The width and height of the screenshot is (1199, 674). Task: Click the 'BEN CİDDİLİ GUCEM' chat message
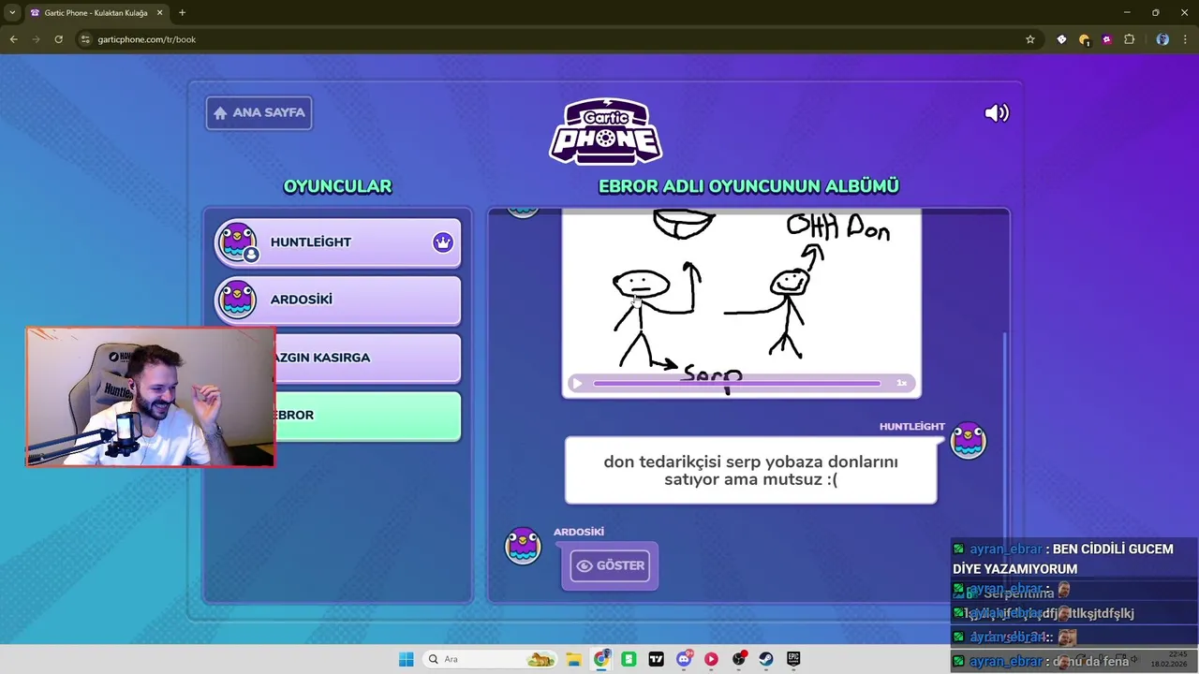click(x=1062, y=559)
